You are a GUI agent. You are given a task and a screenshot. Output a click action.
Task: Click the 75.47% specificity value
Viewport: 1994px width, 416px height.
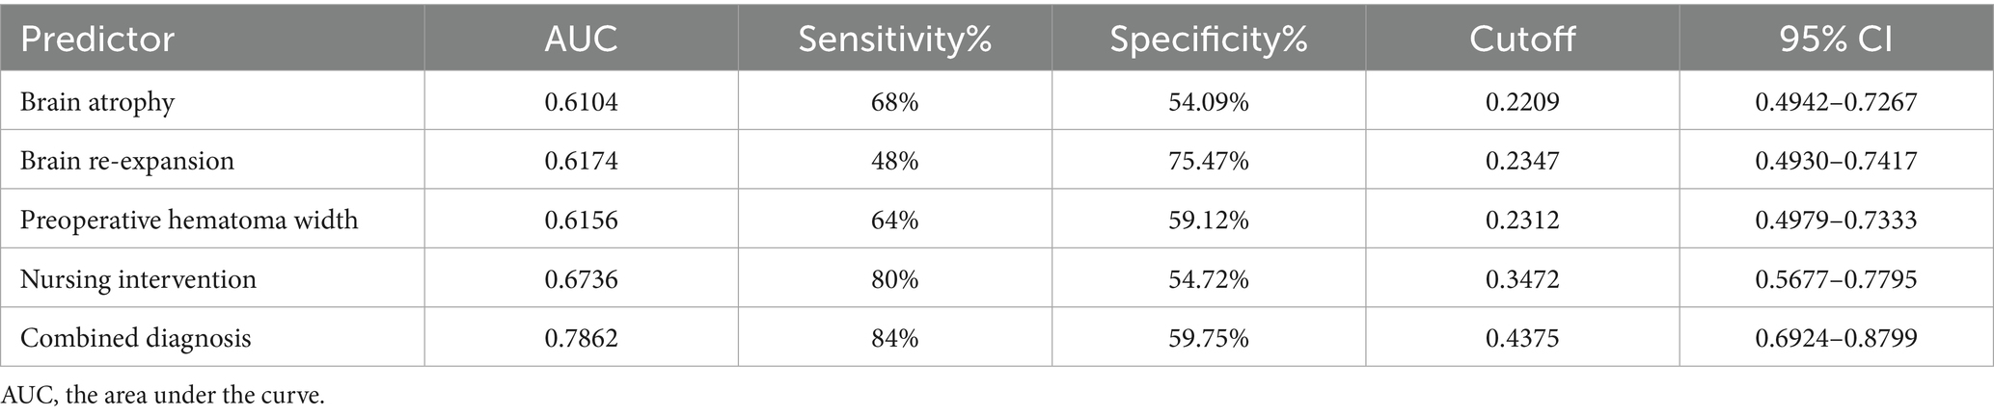(1208, 160)
